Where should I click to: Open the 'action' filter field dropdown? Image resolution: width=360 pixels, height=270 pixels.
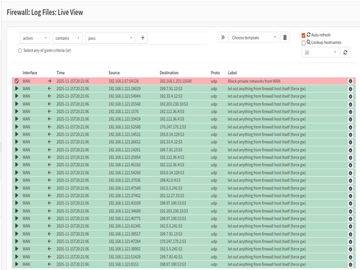click(x=34, y=38)
